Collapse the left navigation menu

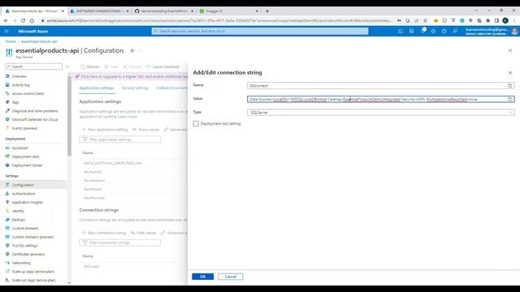pos(67,67)
